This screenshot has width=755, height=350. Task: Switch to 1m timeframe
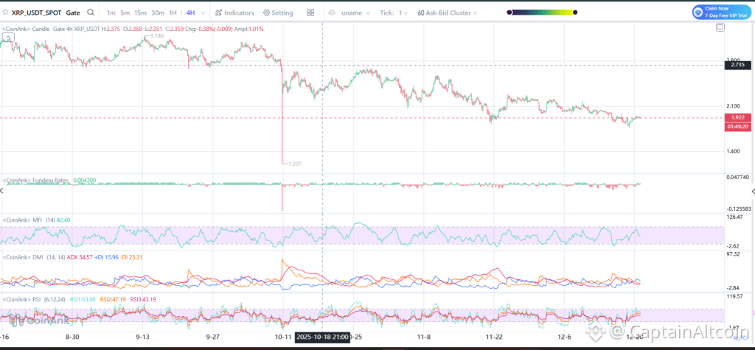(x=111, y=13)
